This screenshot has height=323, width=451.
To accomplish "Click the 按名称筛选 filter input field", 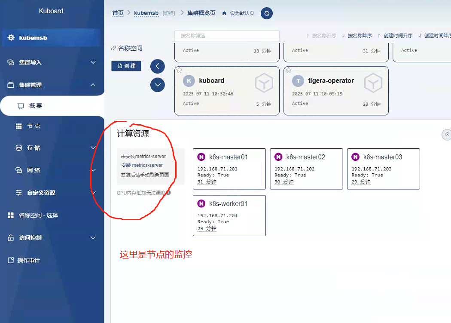I will [x=227, y=35].
